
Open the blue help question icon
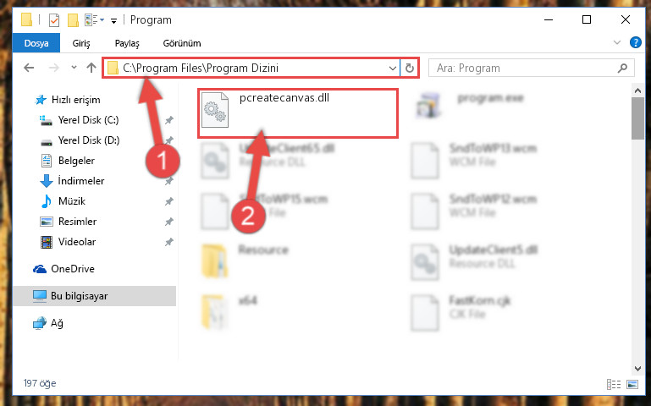tap(635, 43)
